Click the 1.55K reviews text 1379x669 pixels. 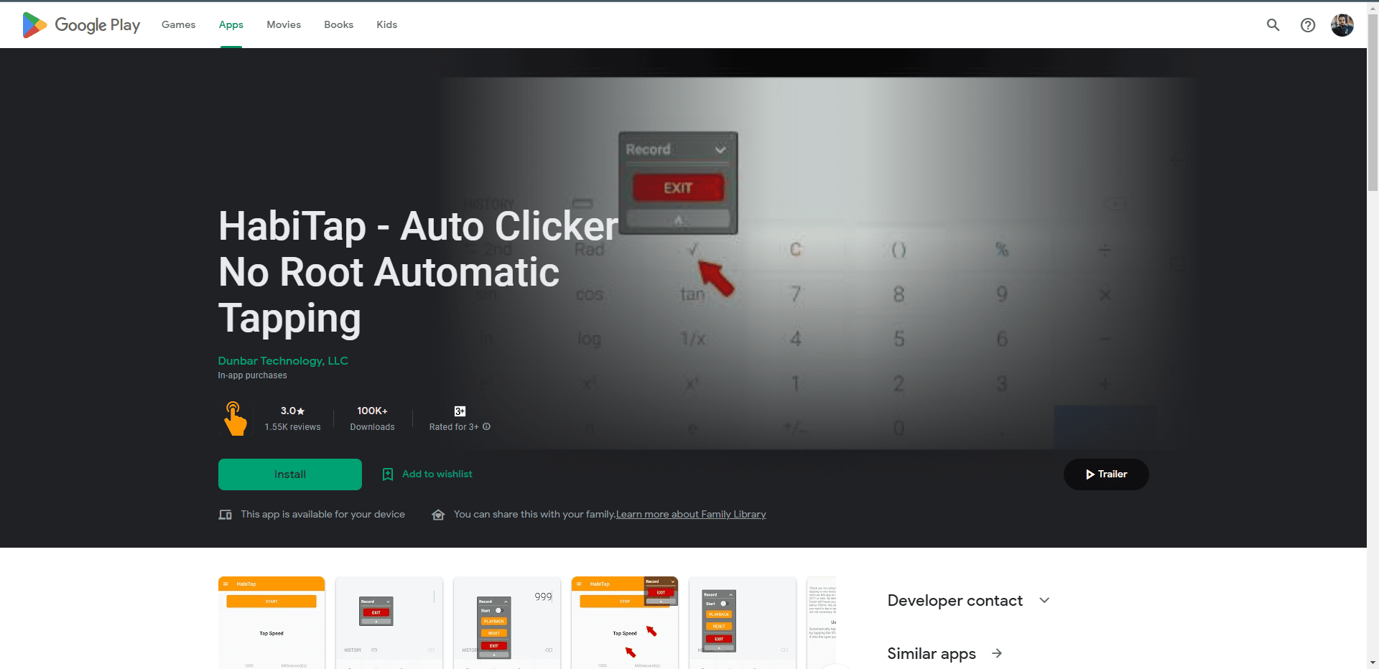tap(292, 427)
